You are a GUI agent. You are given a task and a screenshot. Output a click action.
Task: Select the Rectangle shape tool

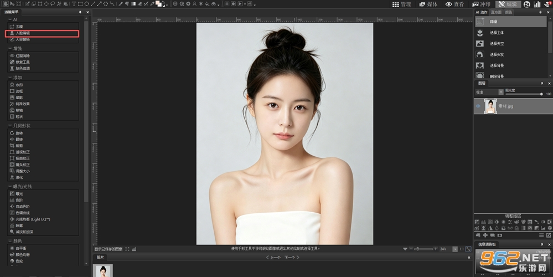(x=80, y=4)
